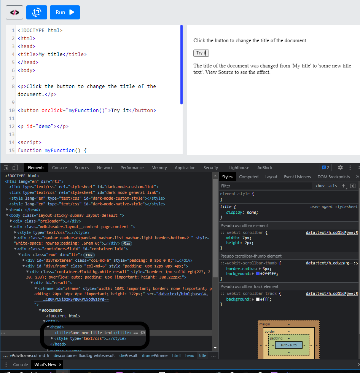This screenshot has height=373, width=360.
Task: Expand the collapsed top-level head node
Action: coord(7,210)
